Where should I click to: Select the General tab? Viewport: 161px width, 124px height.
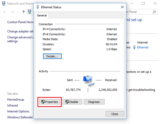42,16
